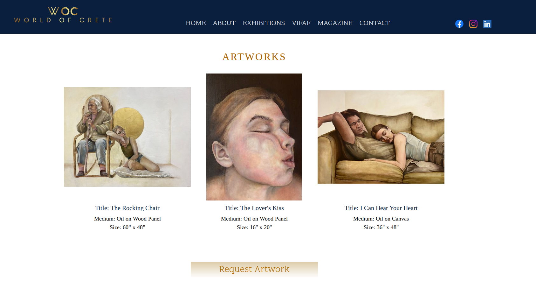Click the World of Crete logo

(x=63, y=15)
